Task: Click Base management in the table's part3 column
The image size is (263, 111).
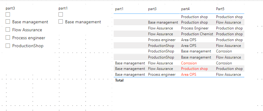Action: click(x=163, y=22)
